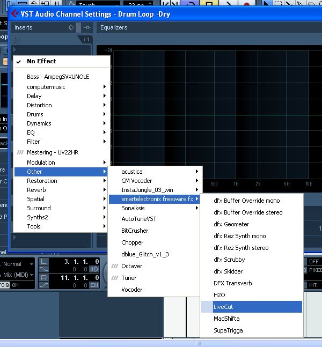Select No Effect in the plugin menu
The width and height of the screenshot is (322, 347).
pyautogui.click(x=62, y=61)
